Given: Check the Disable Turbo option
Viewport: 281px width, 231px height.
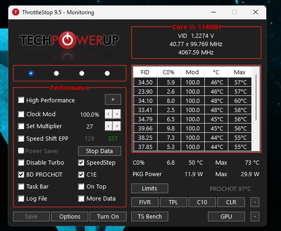Looking at the screenshot, I should point(21,162).
